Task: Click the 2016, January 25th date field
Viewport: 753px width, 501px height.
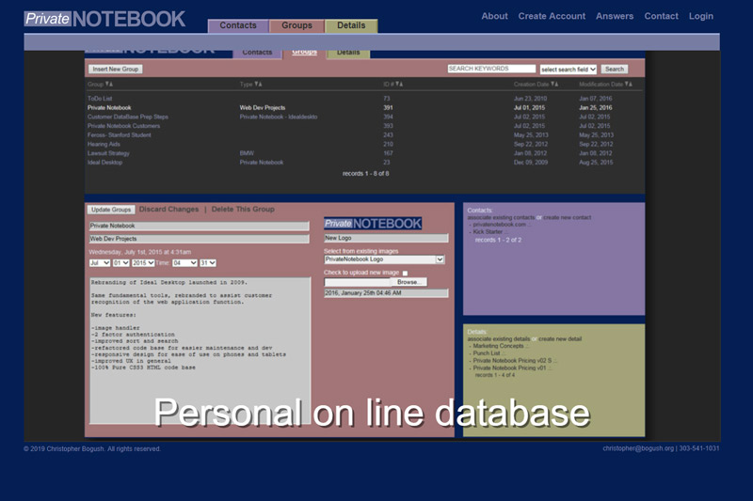Action: [x=386, y=293]
